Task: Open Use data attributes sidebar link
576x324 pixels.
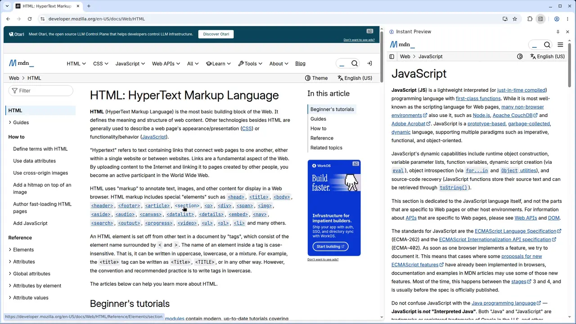Action: (x=35, y=161)
